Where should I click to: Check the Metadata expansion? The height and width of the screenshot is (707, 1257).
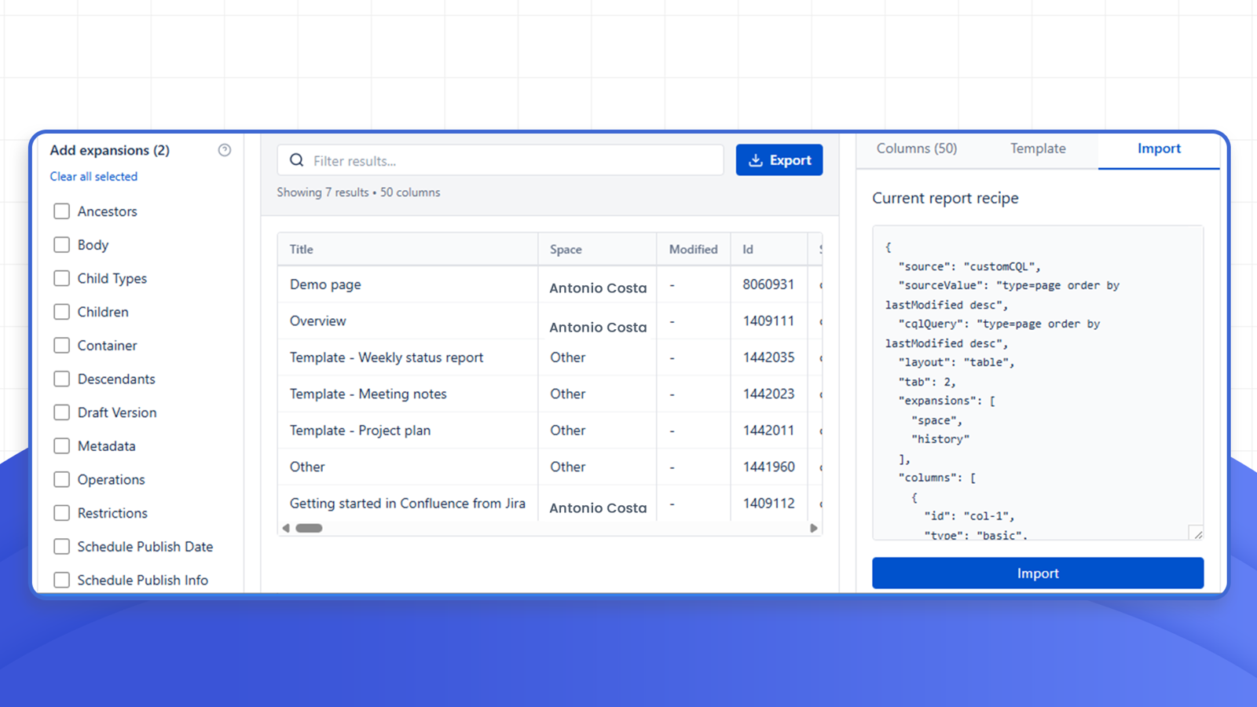(x=61, y=445)
